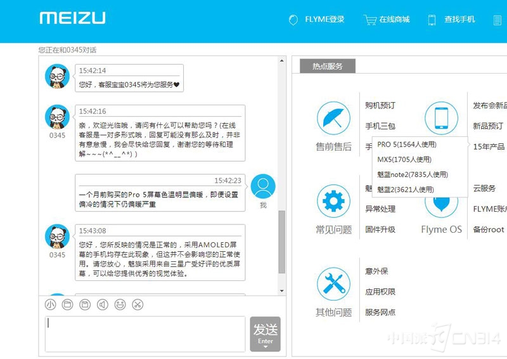The width and height of the screenshot is (507, 359).
Task: Open 服务网点 link
Action: 380,313
